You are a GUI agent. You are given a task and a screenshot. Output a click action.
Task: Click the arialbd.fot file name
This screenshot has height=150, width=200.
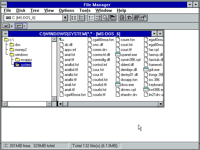pos(72,65)
